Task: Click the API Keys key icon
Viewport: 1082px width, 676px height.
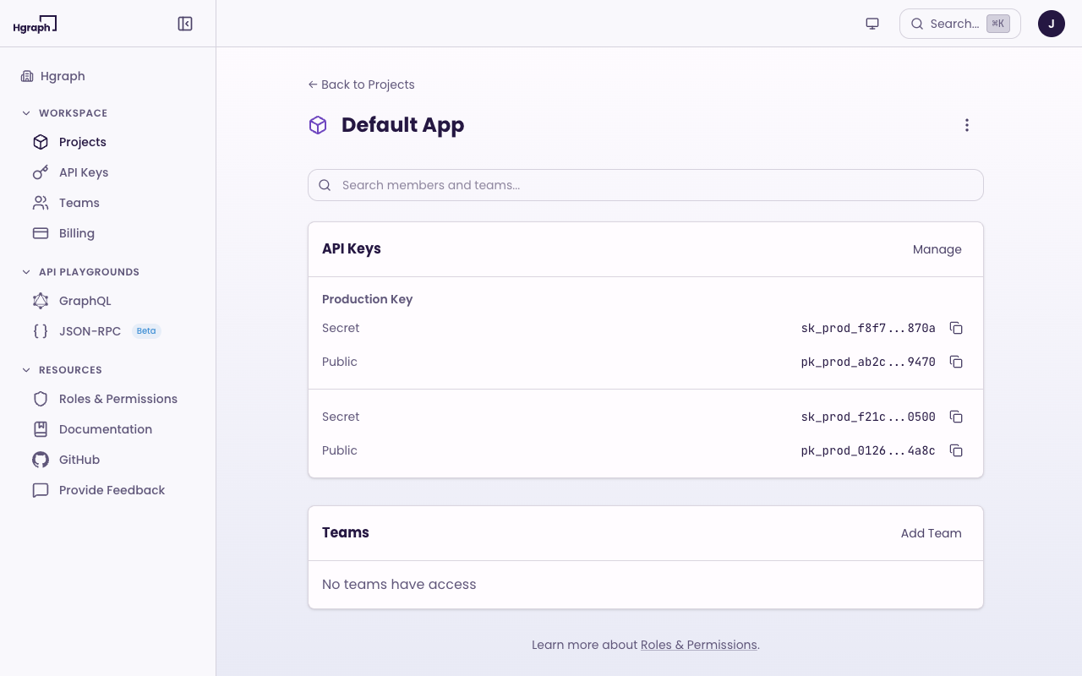Action: tap(41, 172)
